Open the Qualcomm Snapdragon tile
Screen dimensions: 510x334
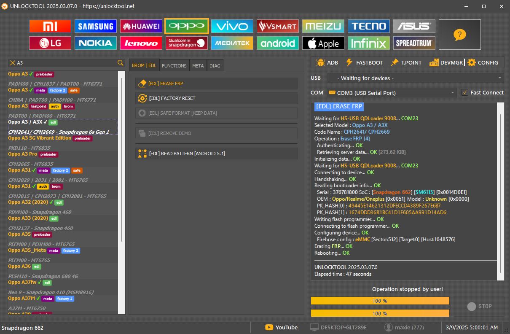[x=187, y=43]
